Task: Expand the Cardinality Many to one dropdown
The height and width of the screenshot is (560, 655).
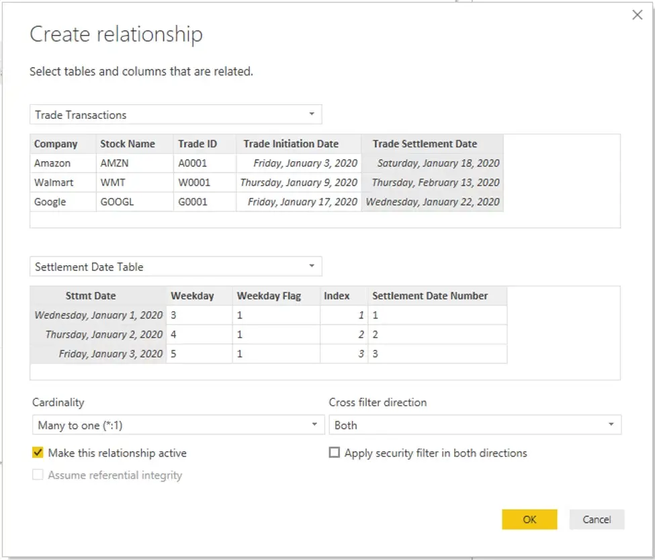Action: pyautogui.click(x=179, y=424)
